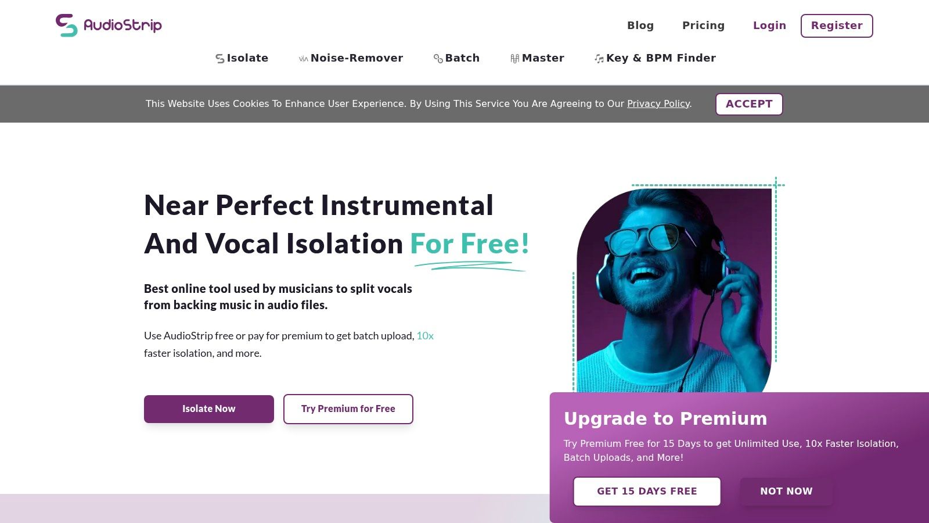929x523 pixels.
Task: Visit the Blog page
Action: click(640, 26)
